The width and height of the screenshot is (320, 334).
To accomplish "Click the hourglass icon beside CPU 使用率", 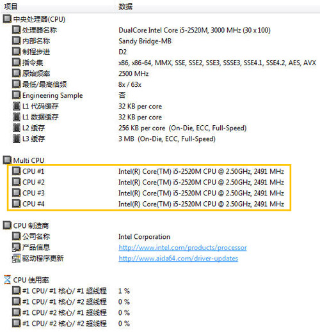I will (7, 280).
